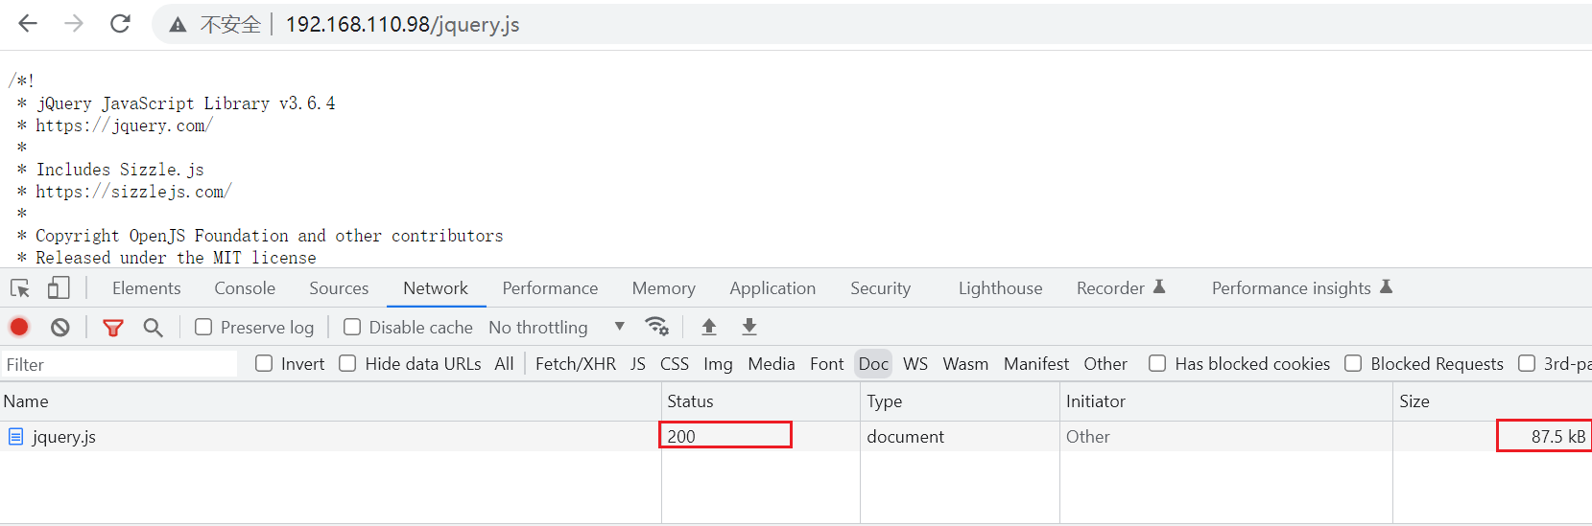Click the Import HAR file upload icon
Image resolution: width=1592 pixels, height=526 pixels.
click(709, 327)
